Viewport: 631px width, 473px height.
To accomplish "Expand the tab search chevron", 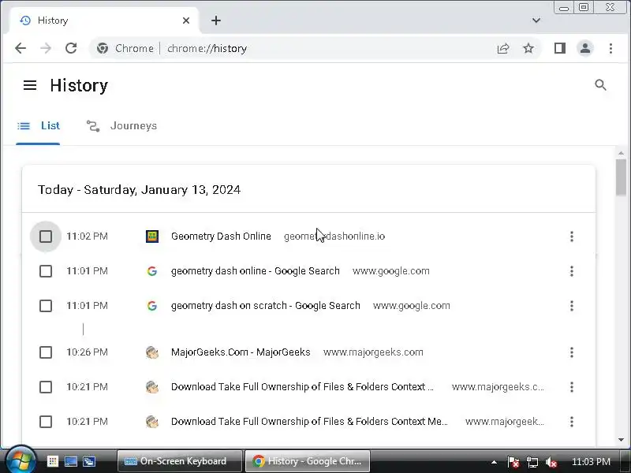I will 536,20.
